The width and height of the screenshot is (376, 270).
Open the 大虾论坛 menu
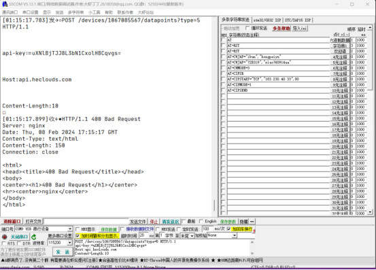[146, 12]
